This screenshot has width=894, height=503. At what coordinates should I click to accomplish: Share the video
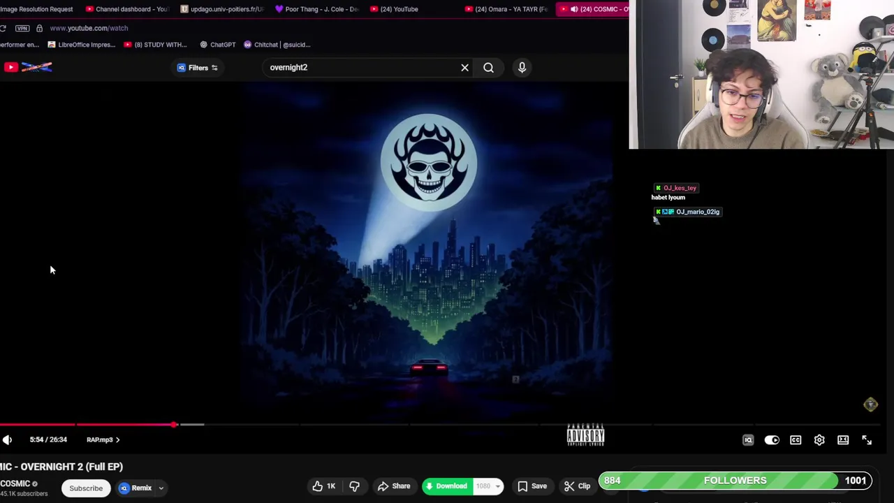pyautogui.click(x=394, y=486)
